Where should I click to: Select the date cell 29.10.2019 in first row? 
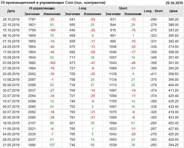tap(11, 20)
